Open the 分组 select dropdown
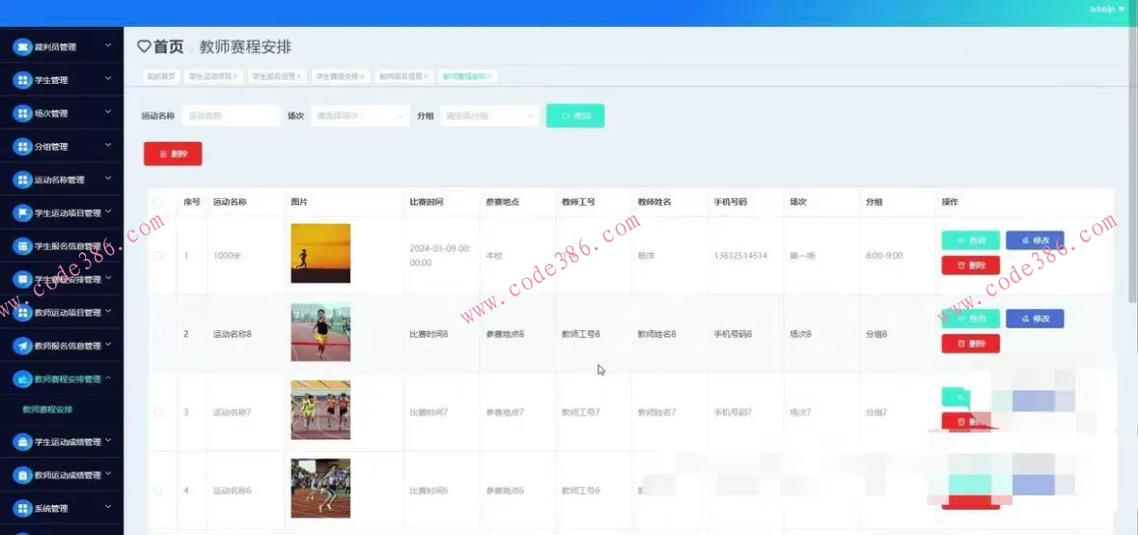Image resolution: width=1138 pixels, height=535 pixels. pyautogui.click(x=490, y=116)
